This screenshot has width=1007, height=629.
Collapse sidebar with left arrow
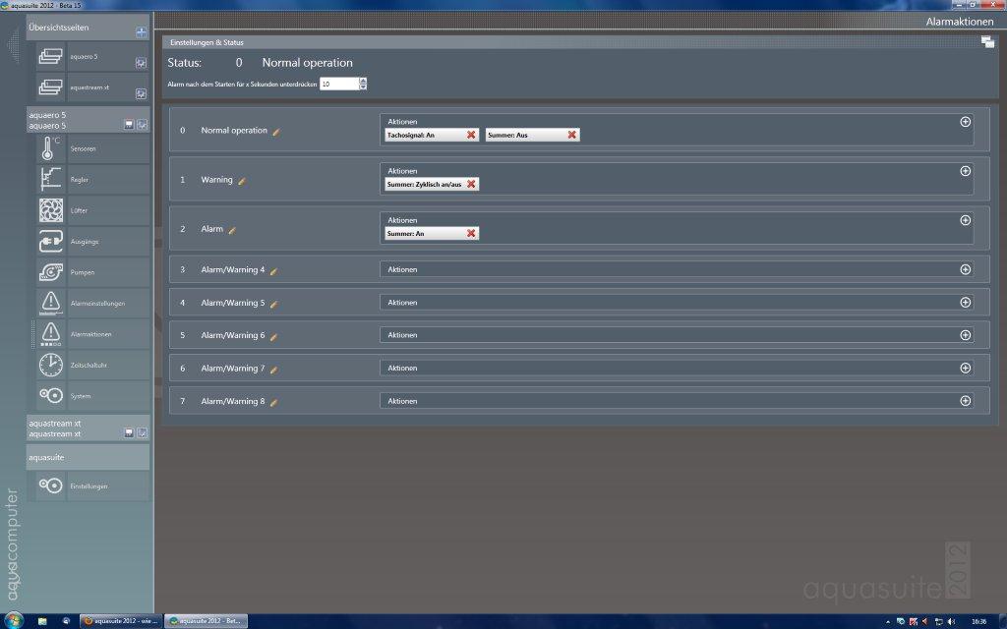(13, 46)
